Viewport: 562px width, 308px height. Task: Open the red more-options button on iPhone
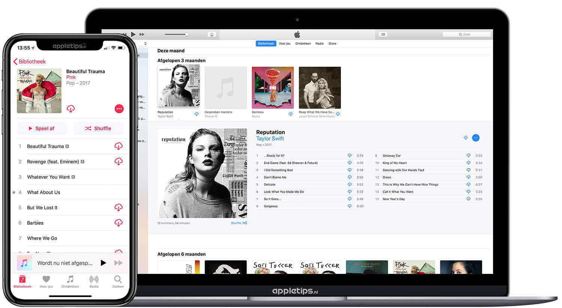(119, 109)
